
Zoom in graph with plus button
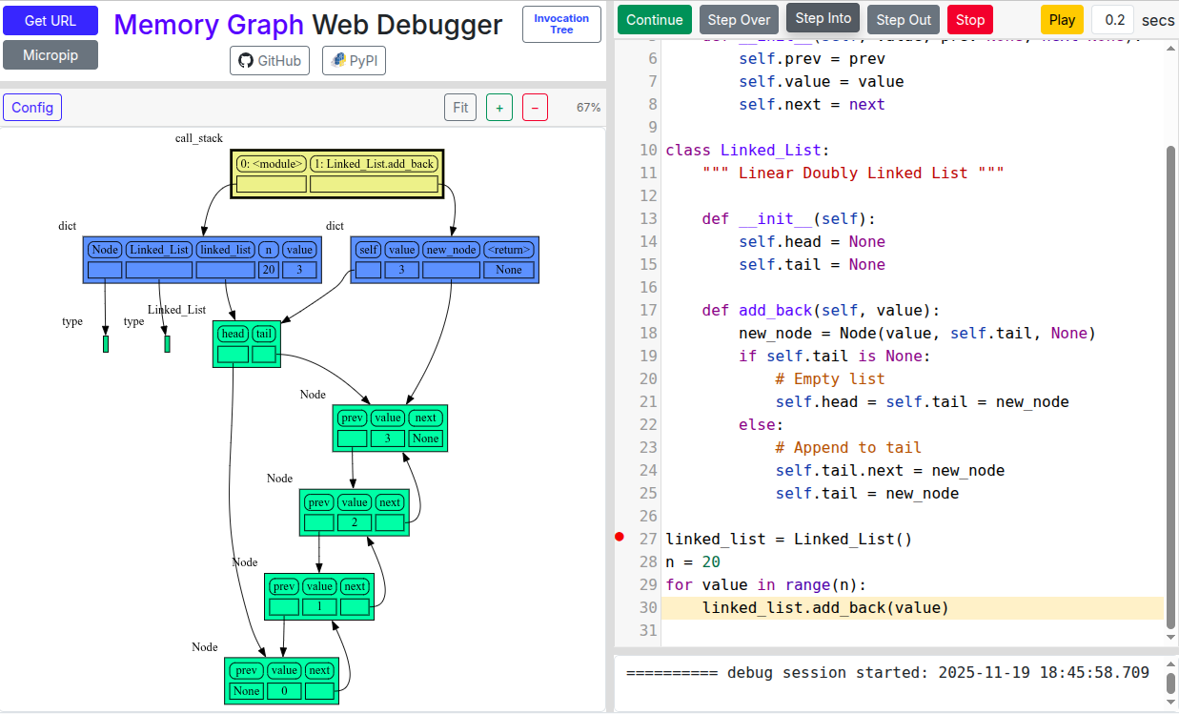click(x=499, y=108)
